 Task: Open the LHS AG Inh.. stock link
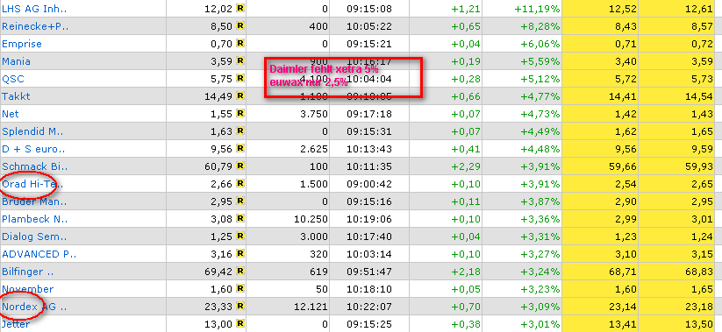click(34, 9)
